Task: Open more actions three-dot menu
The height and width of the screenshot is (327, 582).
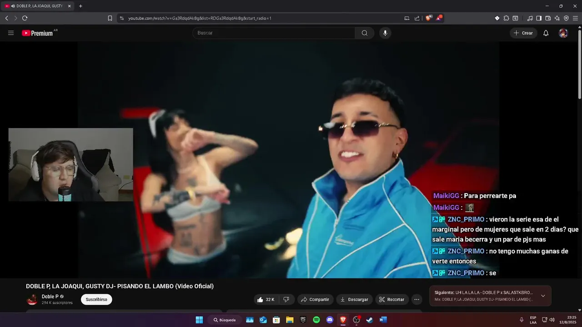Action: 416,299
